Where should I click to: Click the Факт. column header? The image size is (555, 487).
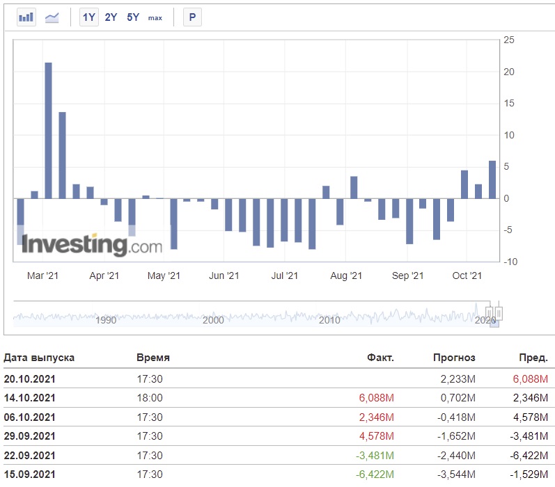click(x=380, y=358)
